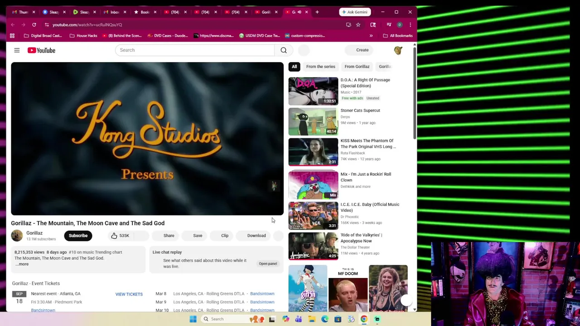Open Microsoft Teams from the taskbar
This screenshot has height=326, width=580.
pyautogui.click(x=299, y=319)
